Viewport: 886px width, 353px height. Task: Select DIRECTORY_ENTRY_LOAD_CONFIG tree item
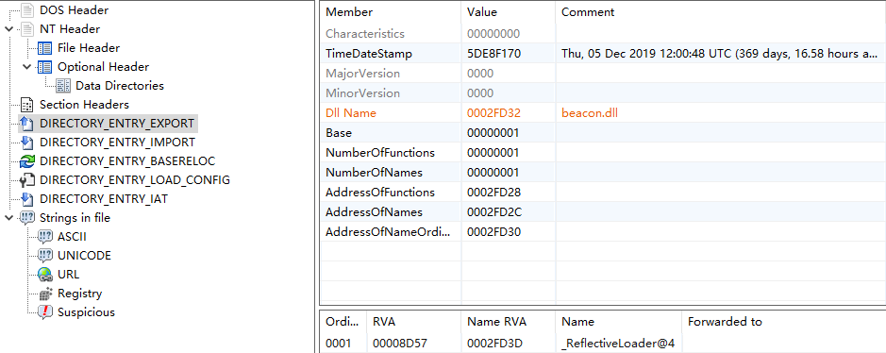135,180
